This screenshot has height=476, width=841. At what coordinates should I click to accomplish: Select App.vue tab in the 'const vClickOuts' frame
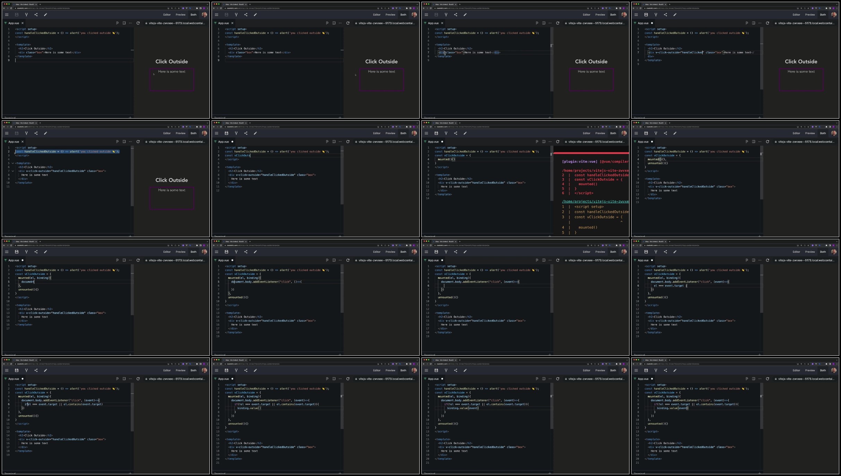223,141
